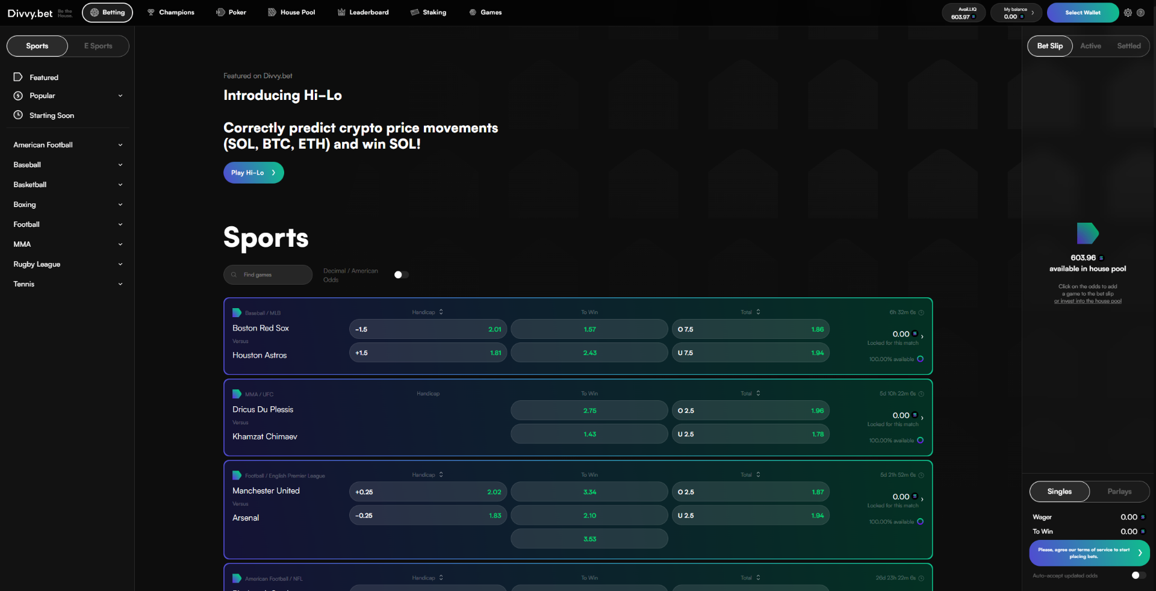The height and width of the screenshot is (591, 1156).
Task: Click info icon beside Boston Red Sox countdown
Action: pos(921,312)
